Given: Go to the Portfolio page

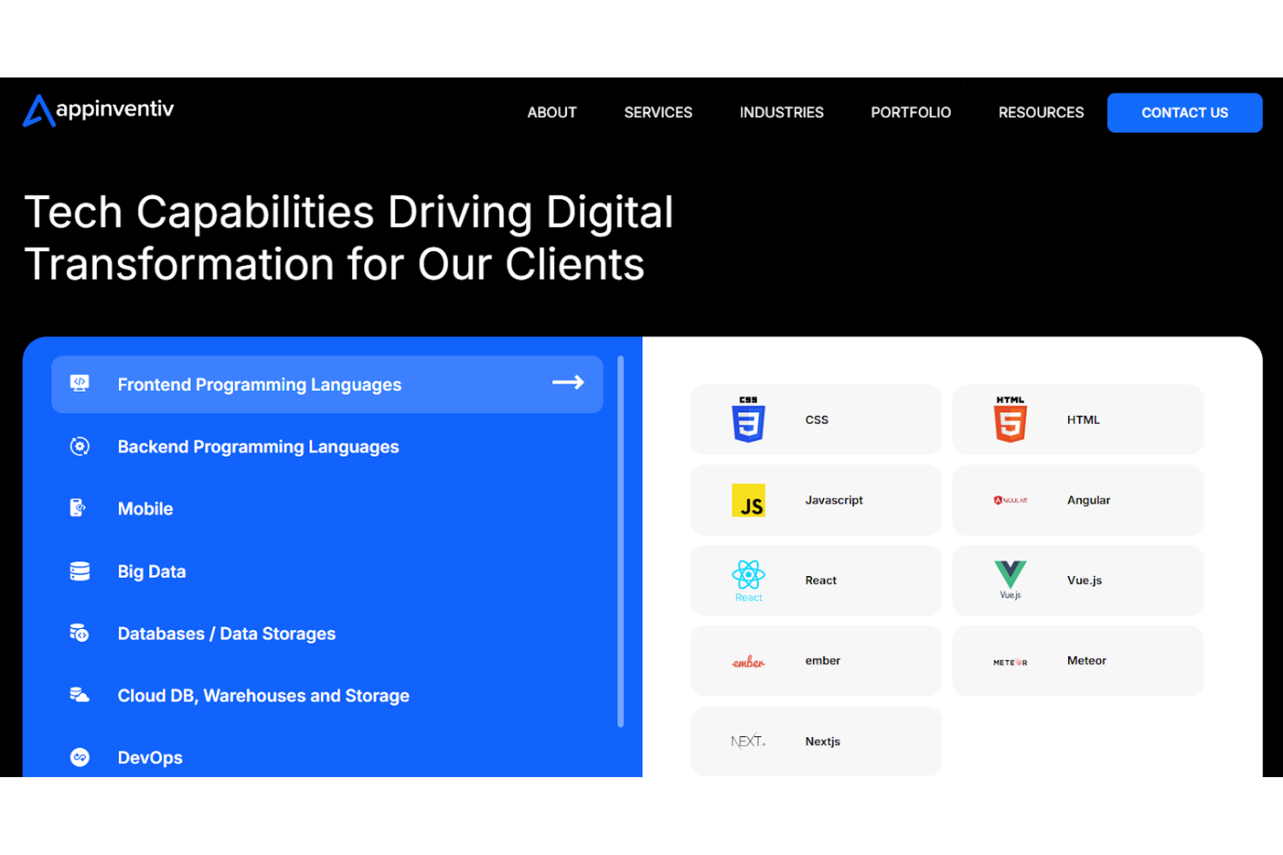Looking at the screenshot, I should click(x=910, y=113).
